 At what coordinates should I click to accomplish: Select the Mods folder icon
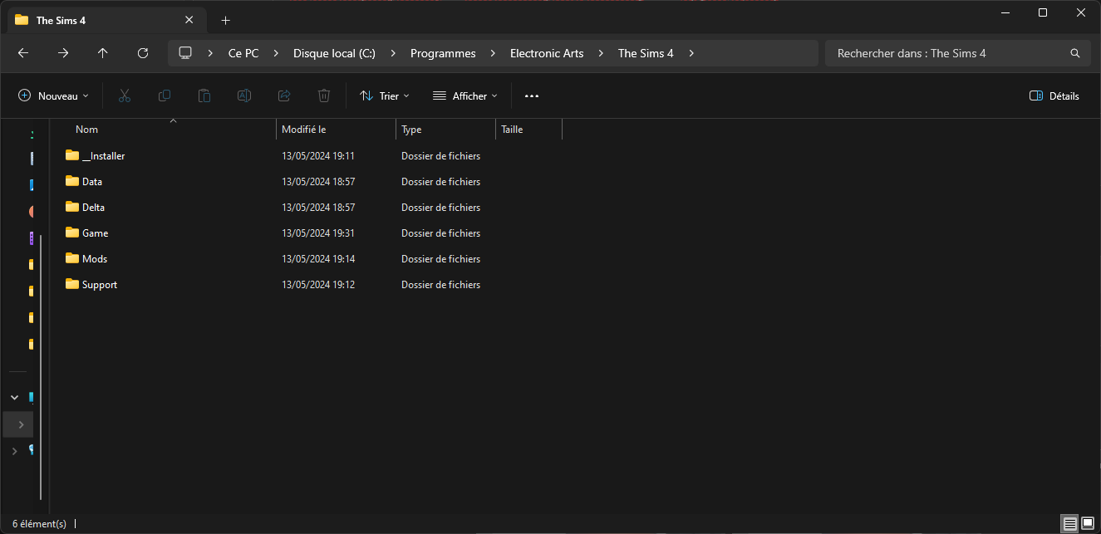pos(72,258)
